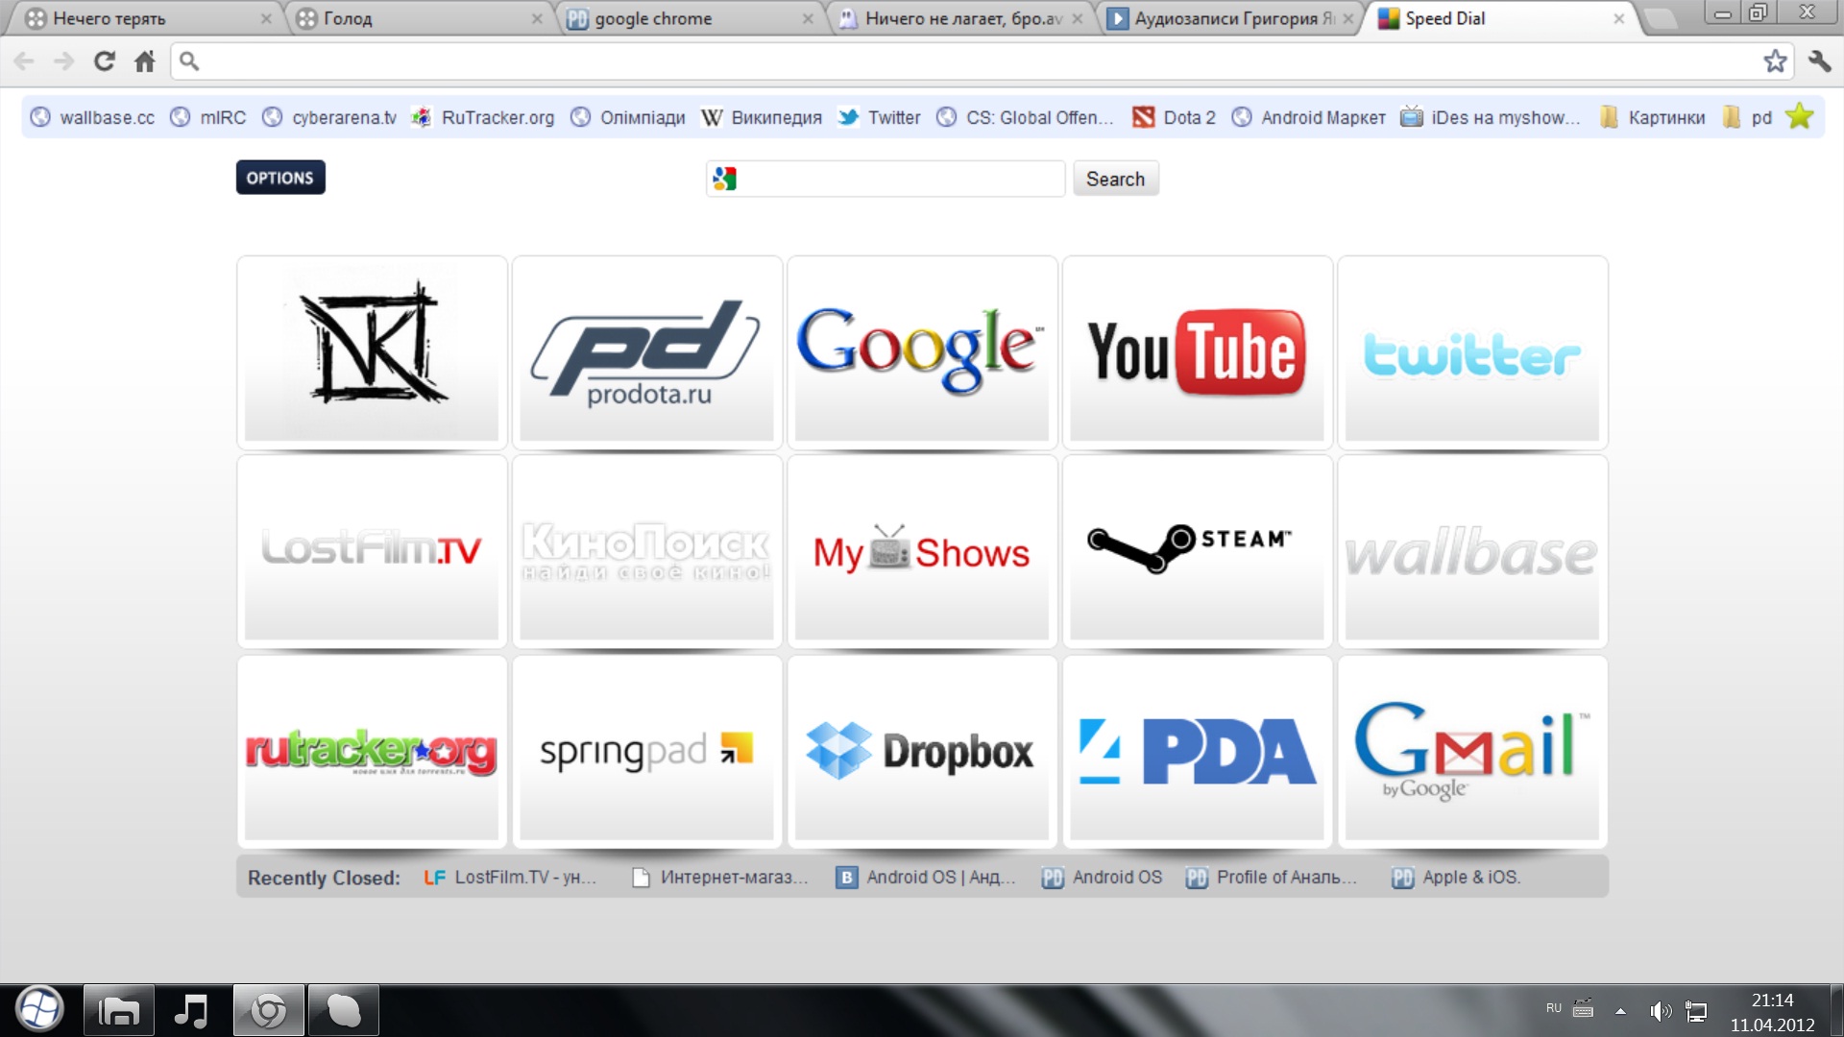Open the iDes на myshow... bookmark
This screenshot has height=1037, width=1844.
tap(1491, 117)
